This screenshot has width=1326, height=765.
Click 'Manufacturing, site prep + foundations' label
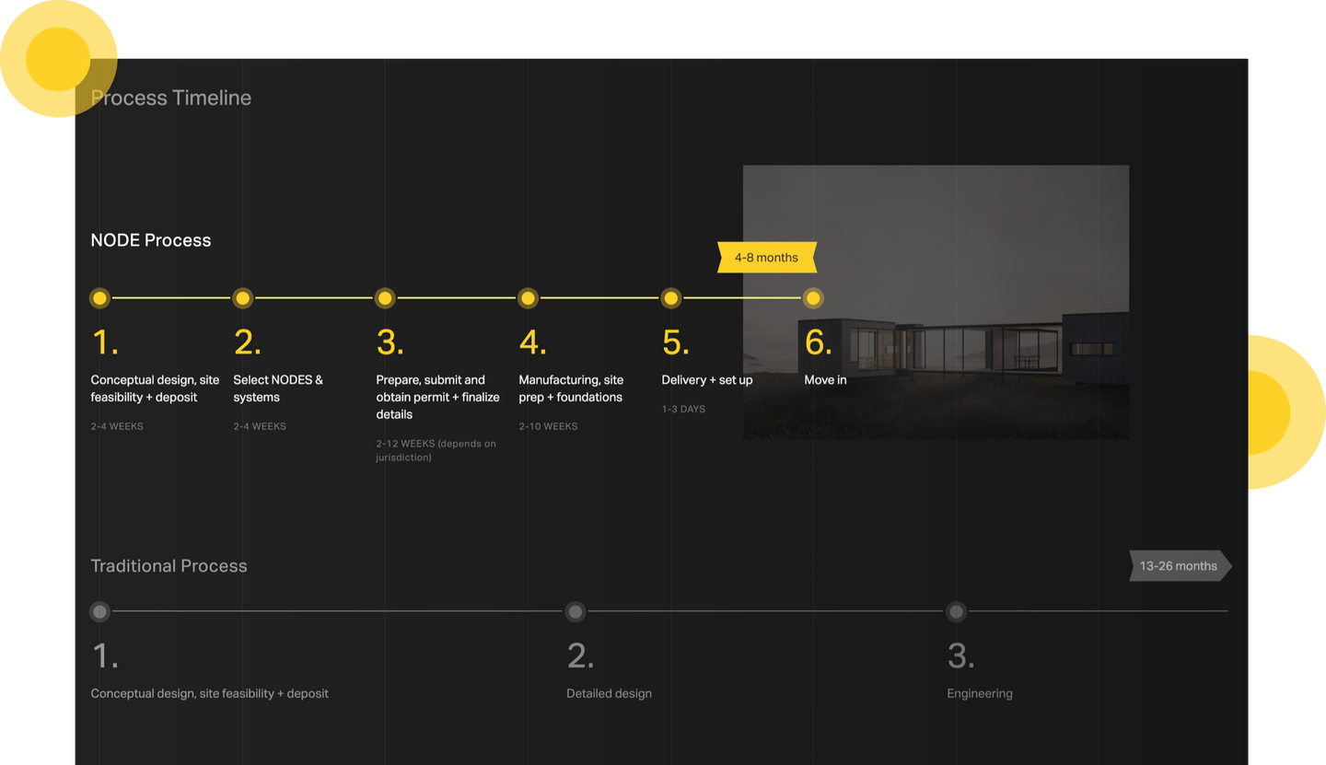(x=571, y=388)
